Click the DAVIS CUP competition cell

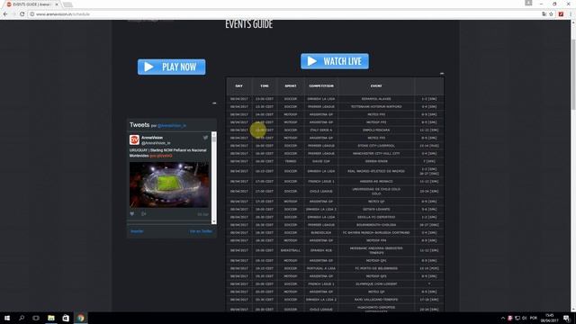(321, 161)
